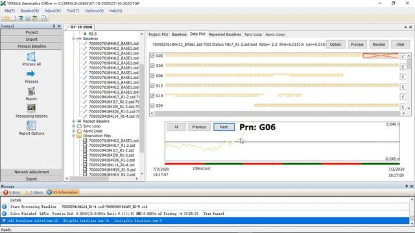
Task: Click the Baselines node icon in tree
Action: (79, 39)
